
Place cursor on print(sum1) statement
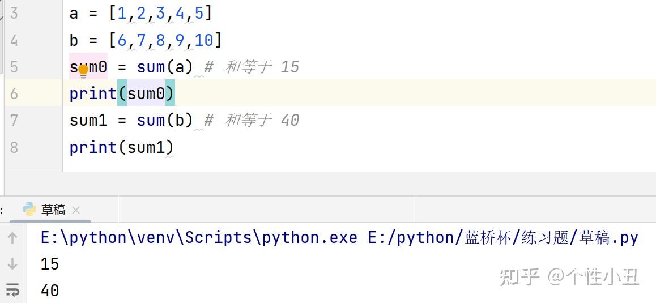(121, 147)
